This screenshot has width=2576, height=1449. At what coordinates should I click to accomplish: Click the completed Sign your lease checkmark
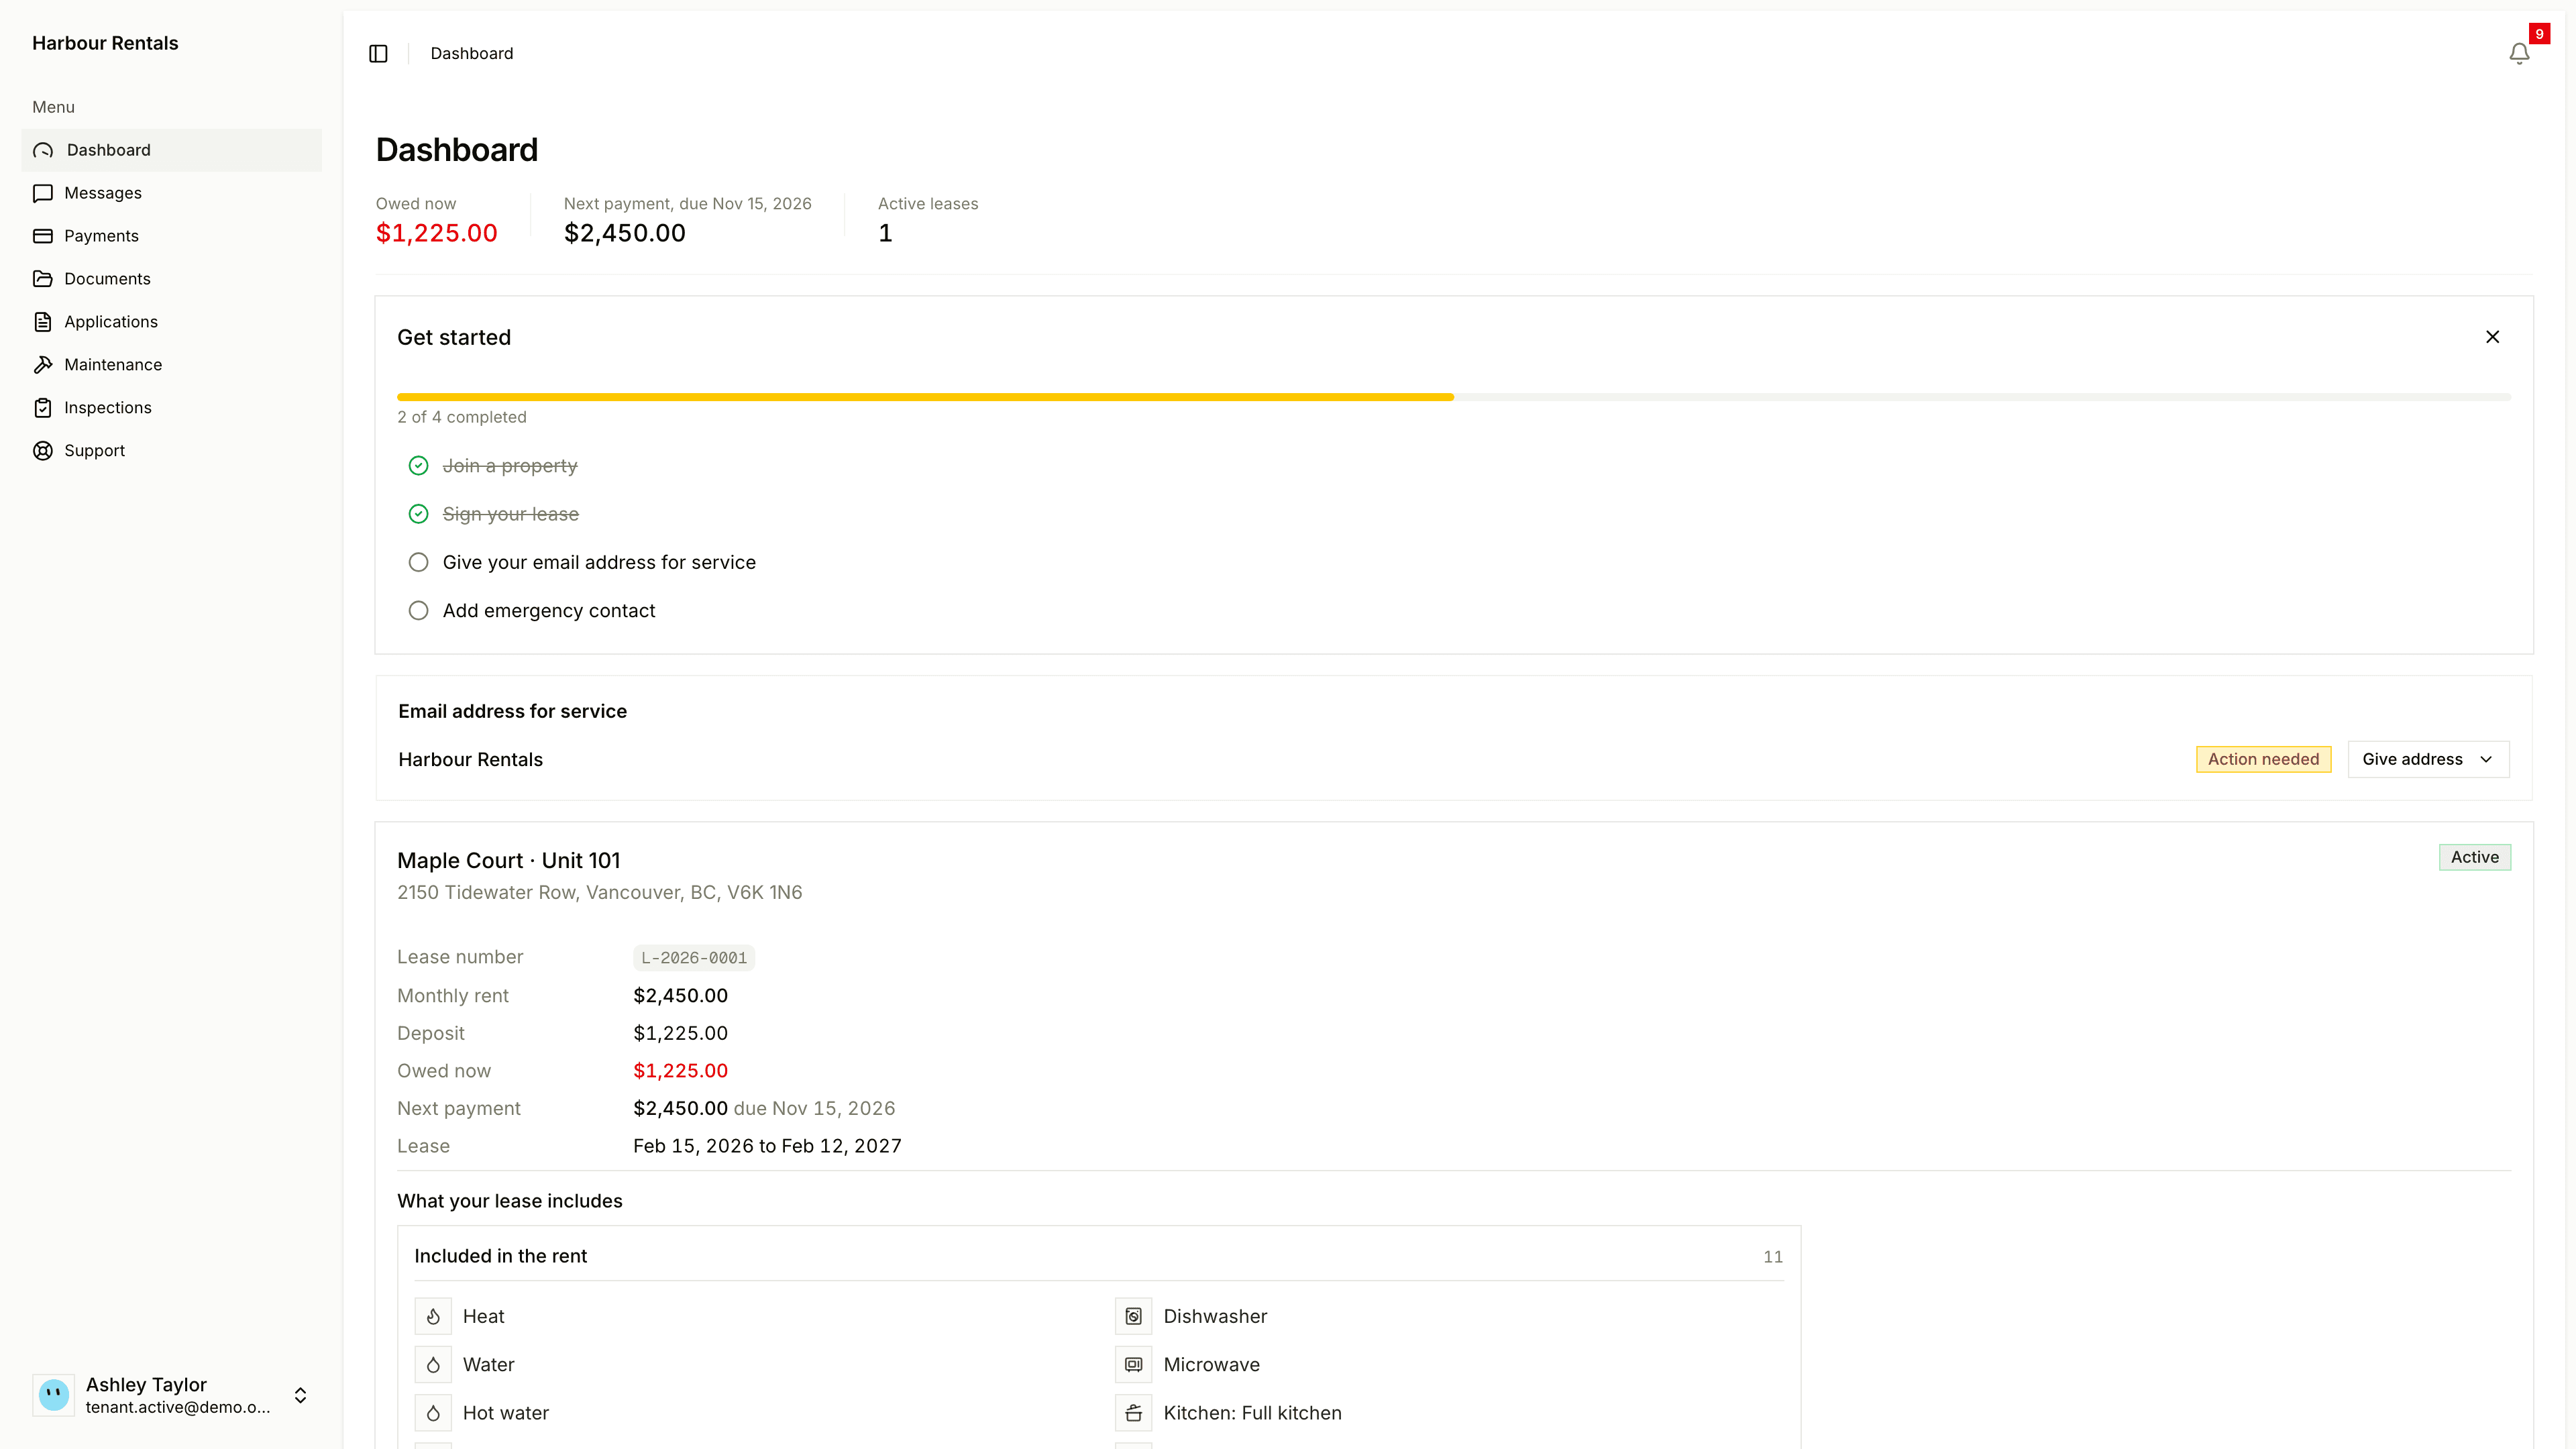point(419,514)
